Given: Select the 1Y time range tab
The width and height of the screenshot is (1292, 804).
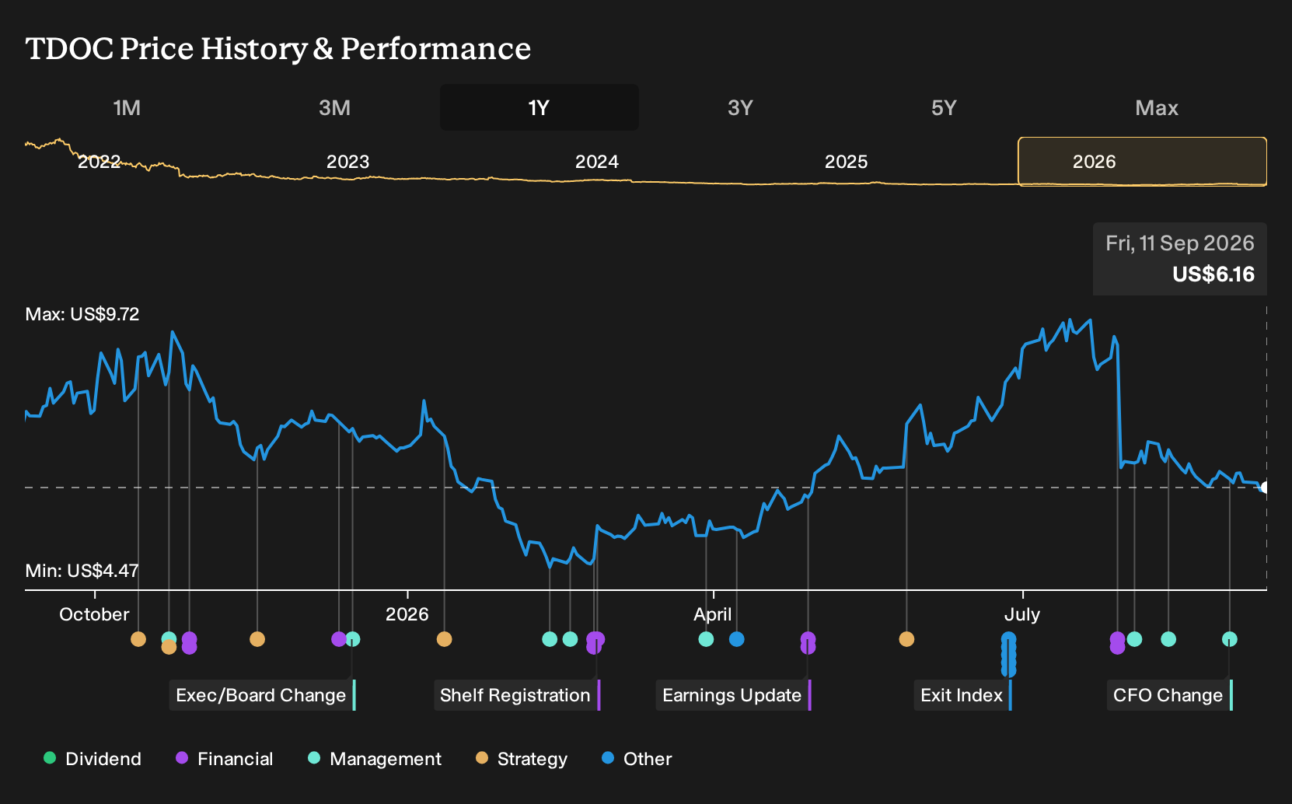Looking at the screenshot, I should click(x=539, y=107).
